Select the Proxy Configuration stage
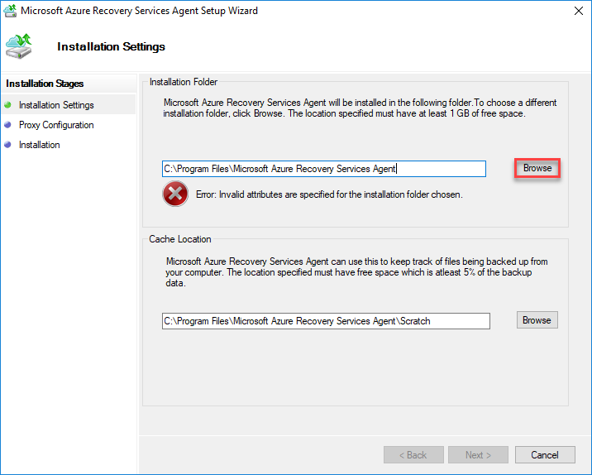This screenshot has width=592, height=475. point(56,125)
